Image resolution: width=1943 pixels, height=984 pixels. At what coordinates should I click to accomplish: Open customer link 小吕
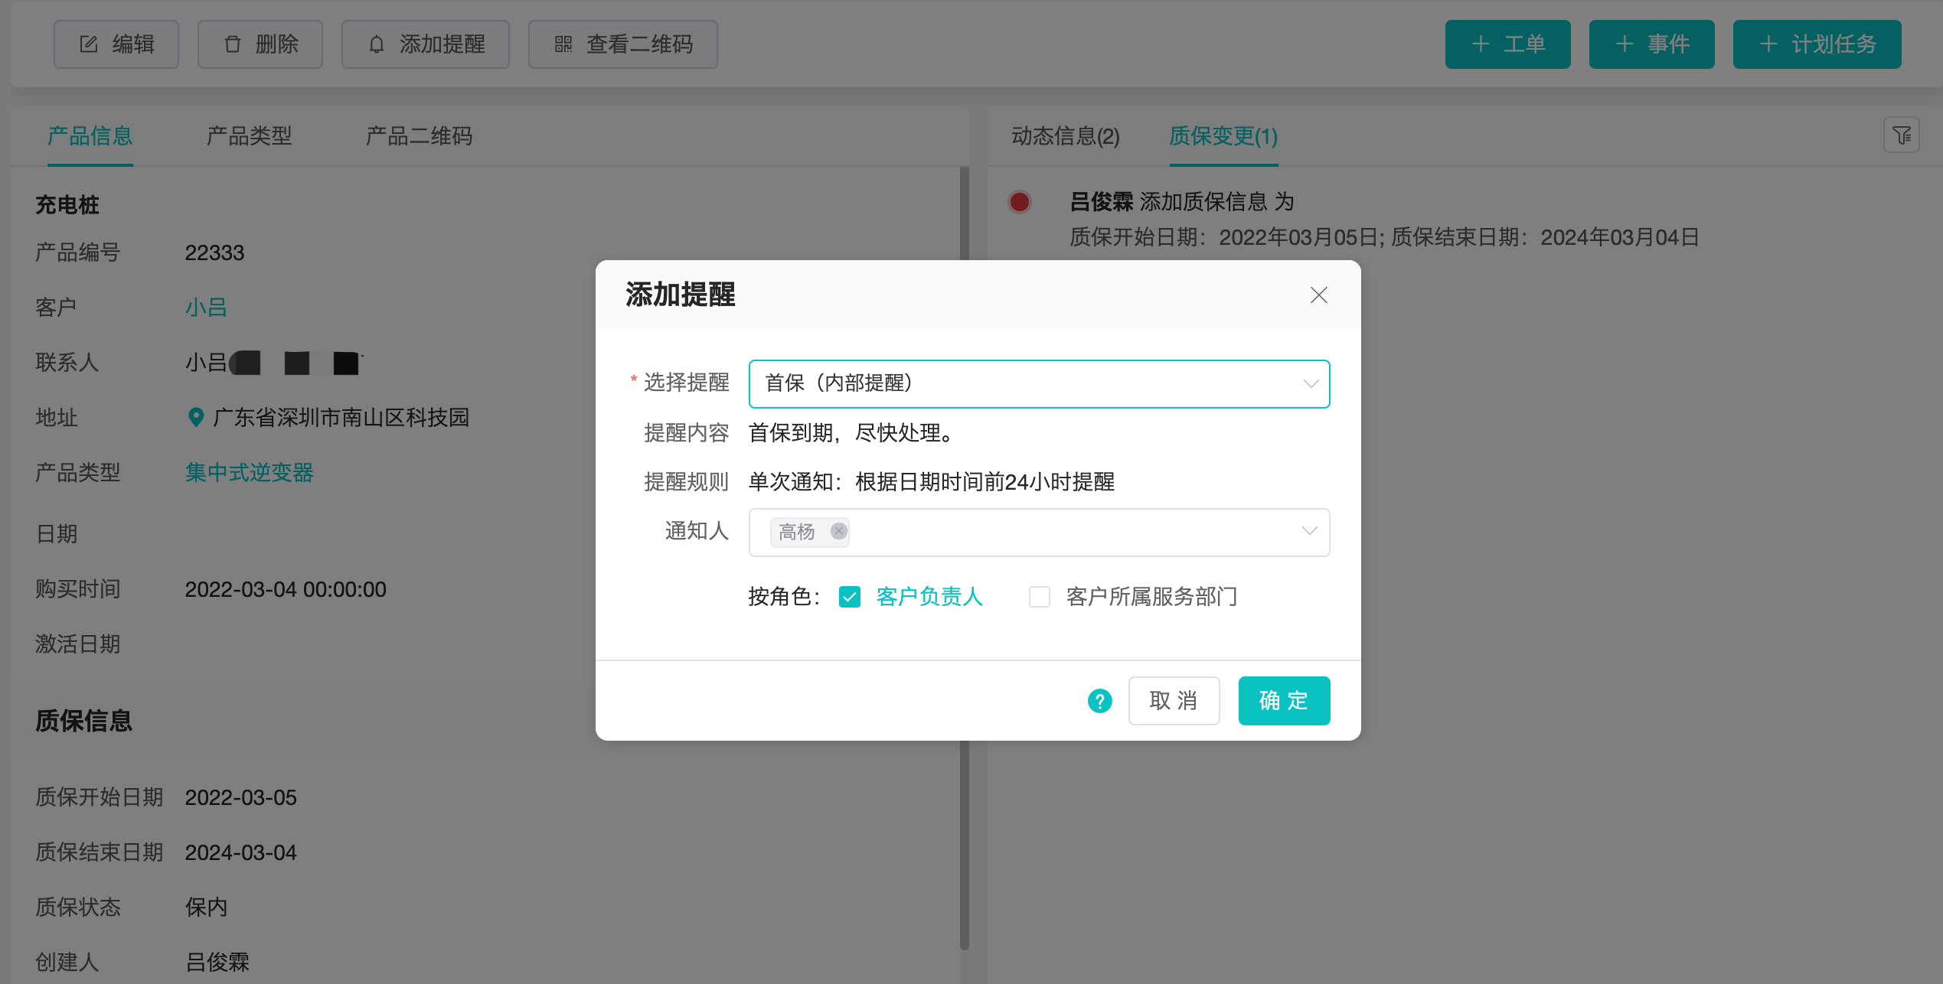pyautogui.click(x=205, y=306)
